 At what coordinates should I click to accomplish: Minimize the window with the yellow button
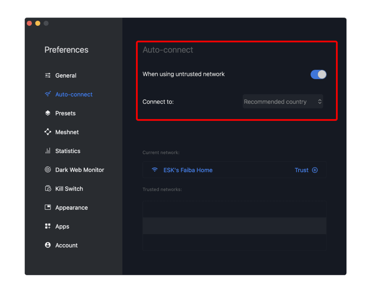pyautogui.click(x=38, y=23)
